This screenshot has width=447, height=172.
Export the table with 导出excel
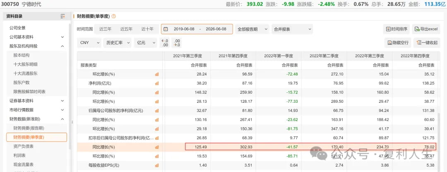(x=426, y=29)
